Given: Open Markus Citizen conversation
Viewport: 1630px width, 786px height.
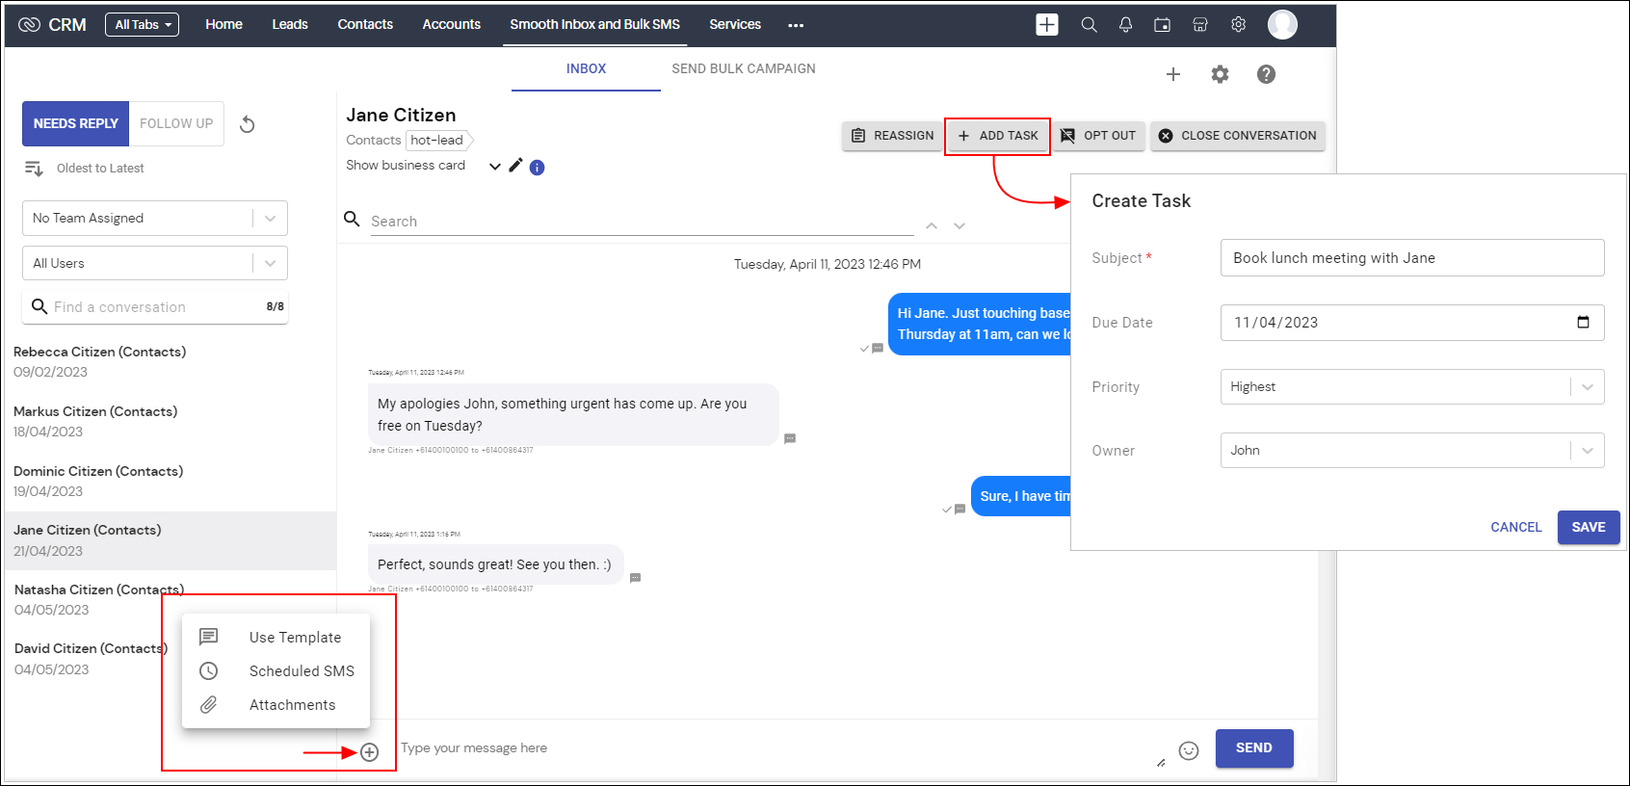Looking at the screenshot, I should [169, 422].
